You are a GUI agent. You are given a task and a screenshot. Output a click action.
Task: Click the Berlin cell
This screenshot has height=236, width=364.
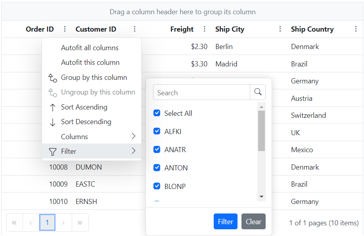point(224,47)
